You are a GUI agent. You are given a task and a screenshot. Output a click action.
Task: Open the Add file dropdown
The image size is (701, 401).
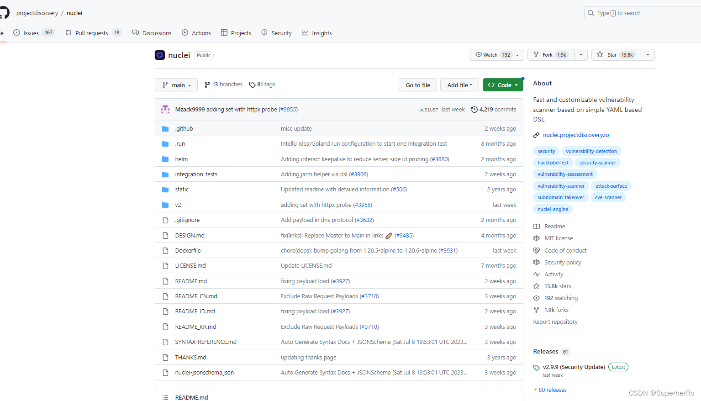coord(459,84)
